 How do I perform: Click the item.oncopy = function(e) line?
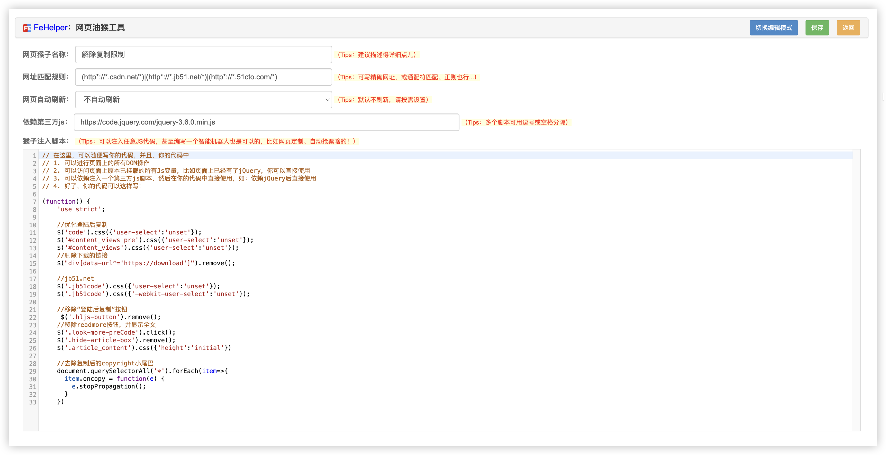(x=114, y=379)
